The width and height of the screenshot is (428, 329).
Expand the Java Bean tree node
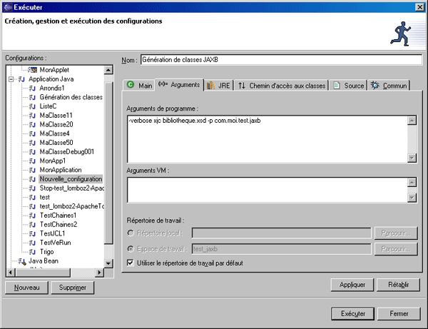coord(11,262)
